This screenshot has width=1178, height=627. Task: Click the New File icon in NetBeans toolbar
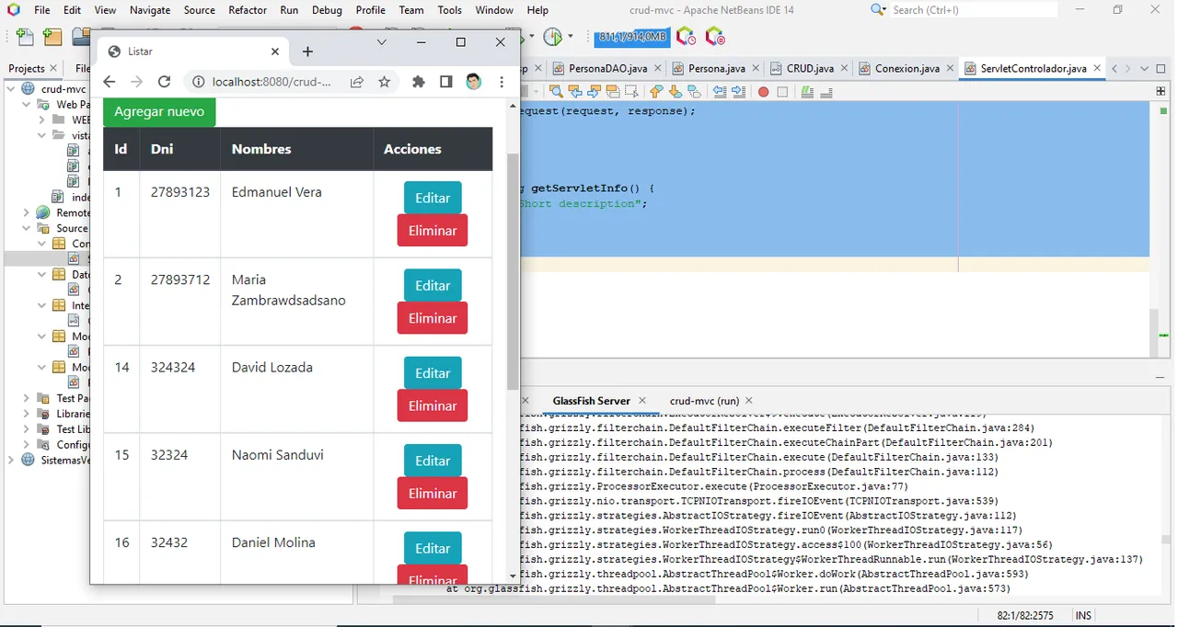[x=25, y=37]
